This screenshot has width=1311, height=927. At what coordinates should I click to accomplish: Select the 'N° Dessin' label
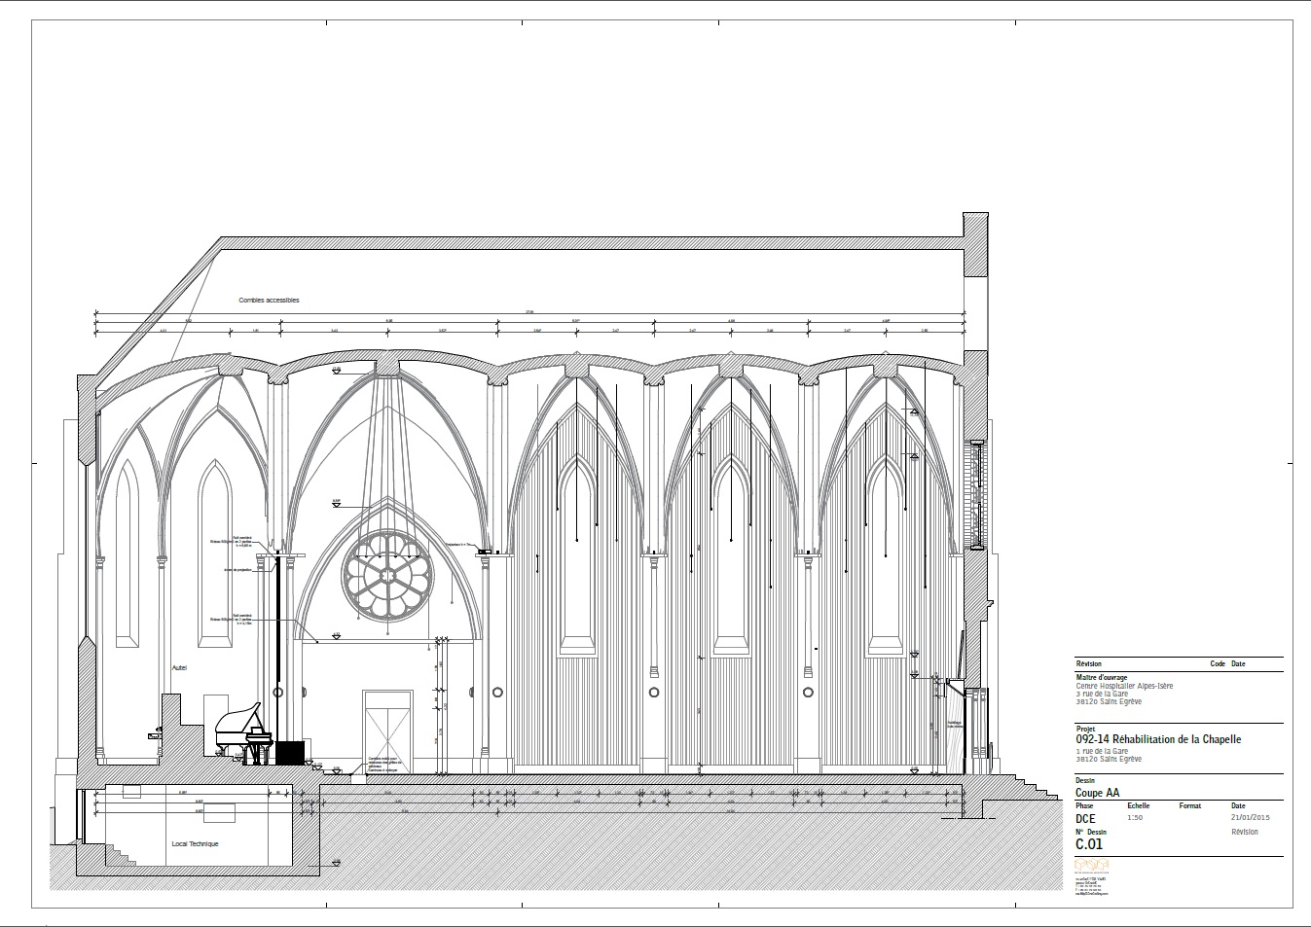tap(1090, 832)
